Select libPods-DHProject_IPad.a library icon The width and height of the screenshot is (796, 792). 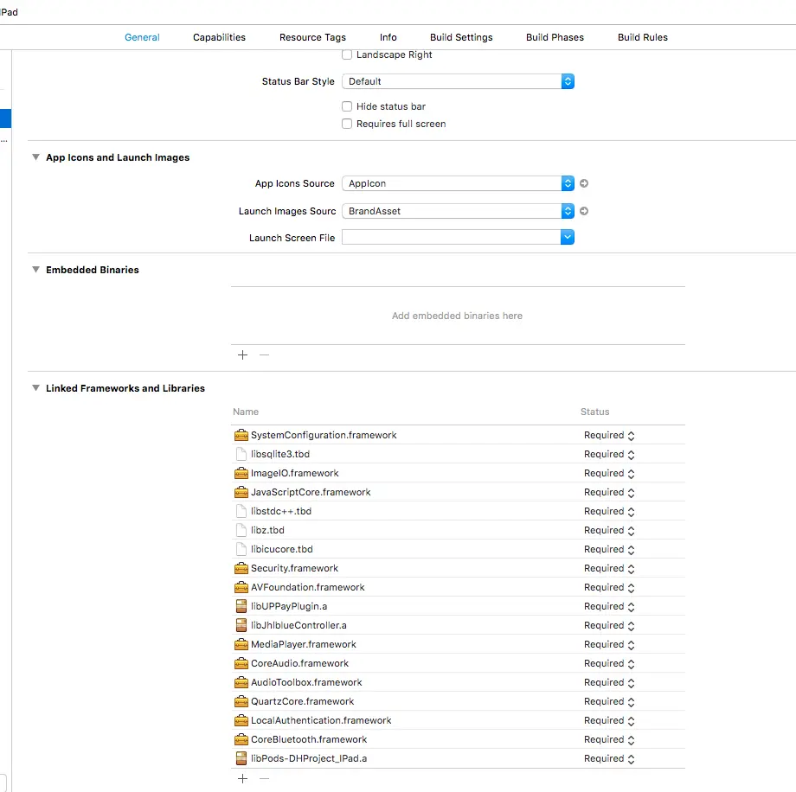(241, 758)
